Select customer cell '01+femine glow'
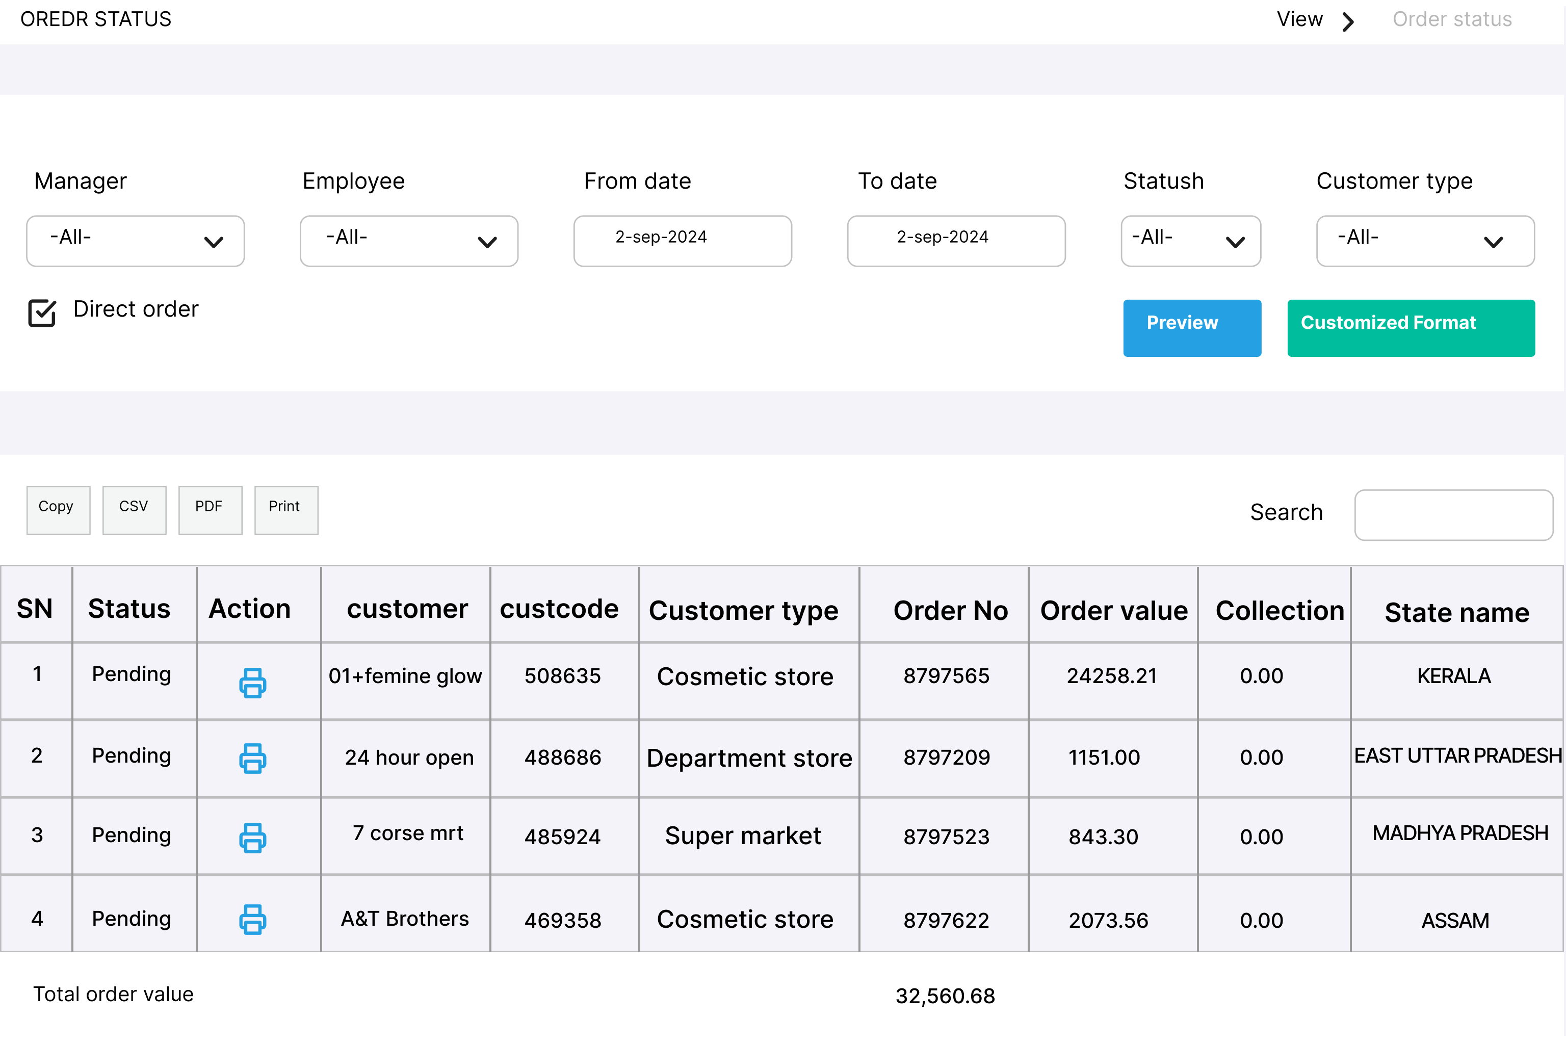Image resolution: width=1566 pixels, height=1044 pixels. pyautogui.click(x=405, y=676)
